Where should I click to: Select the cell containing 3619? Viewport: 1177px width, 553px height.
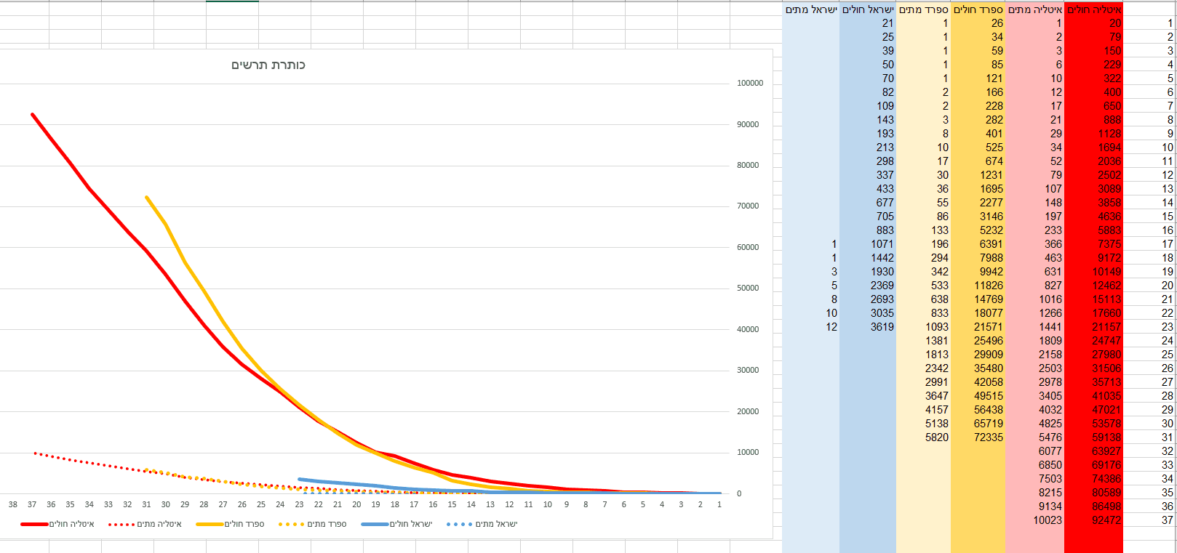tap(868, 327)
